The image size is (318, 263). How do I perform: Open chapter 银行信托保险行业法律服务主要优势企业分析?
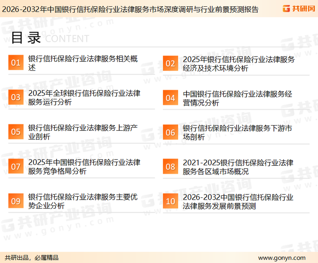click(83, 201)
